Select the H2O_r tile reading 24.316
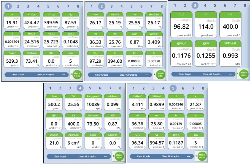This screenshot has height=164, width=251. 31,40
